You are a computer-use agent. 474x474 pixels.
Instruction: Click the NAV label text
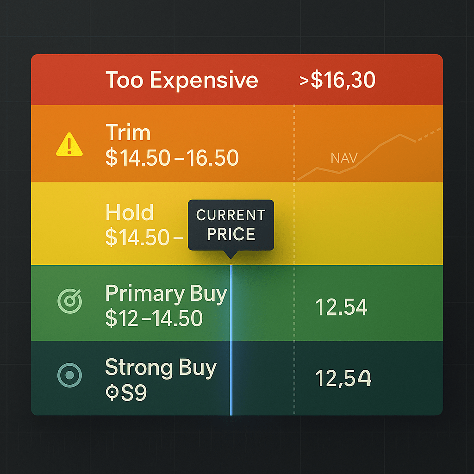click(344, 159)
